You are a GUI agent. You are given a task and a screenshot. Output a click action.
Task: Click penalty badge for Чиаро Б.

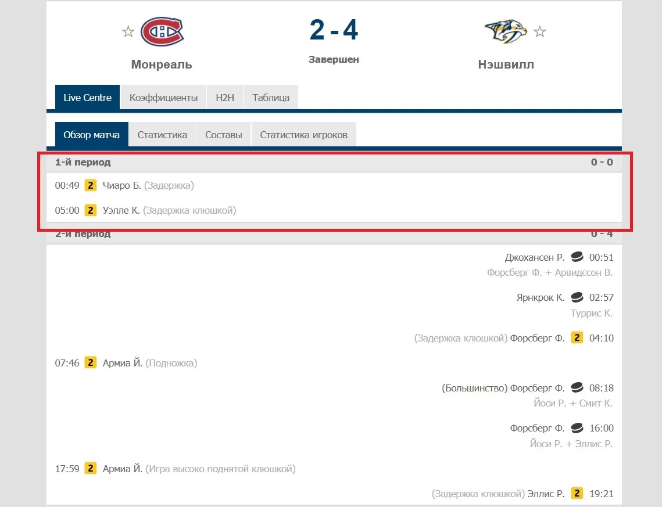point(91,185)
